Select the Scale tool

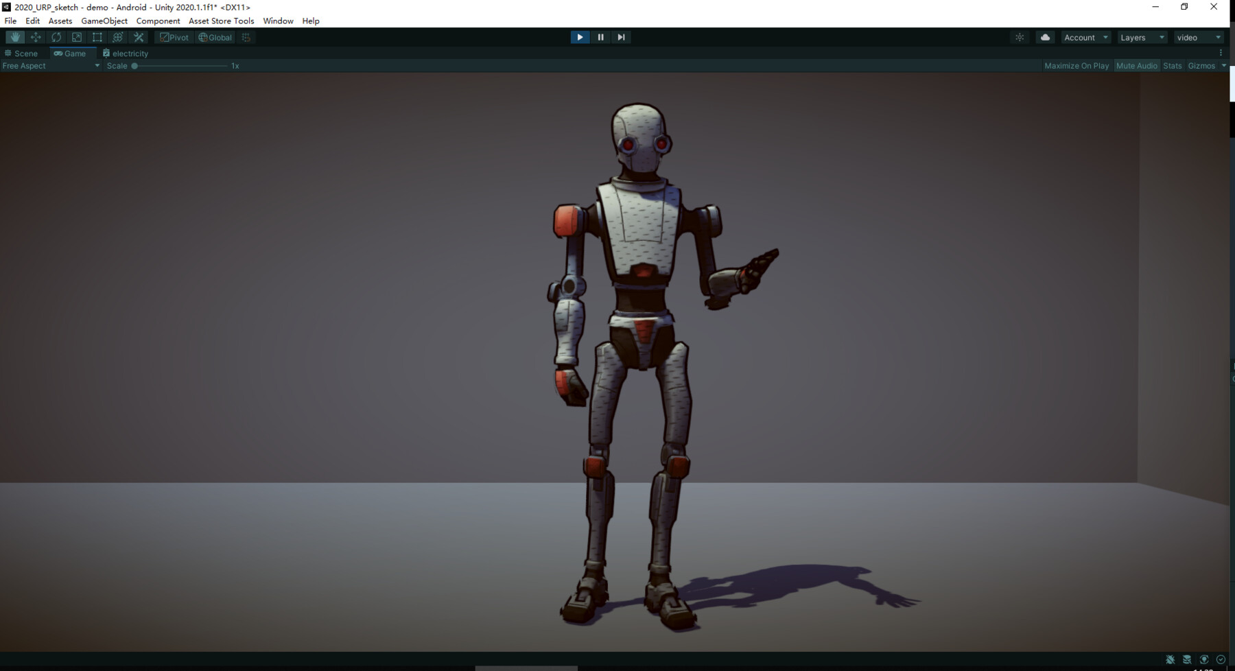pyautogui.click(x=76, y=37)
